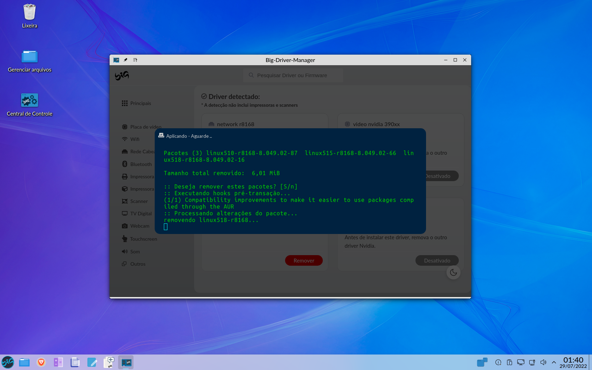Open the display configuration tray icon

pos(521,362)
